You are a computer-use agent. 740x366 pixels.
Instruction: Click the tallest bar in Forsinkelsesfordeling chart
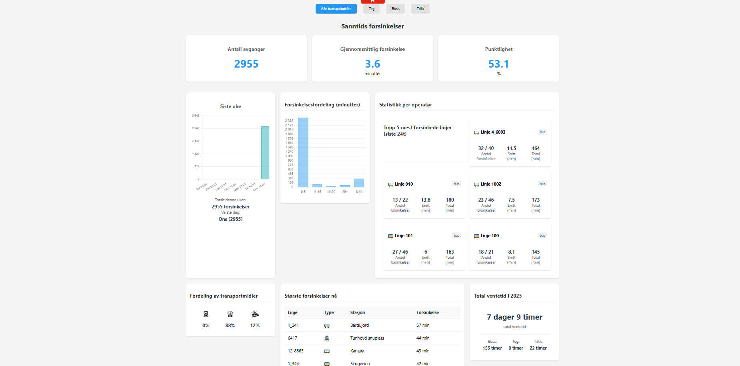[303, 152]
